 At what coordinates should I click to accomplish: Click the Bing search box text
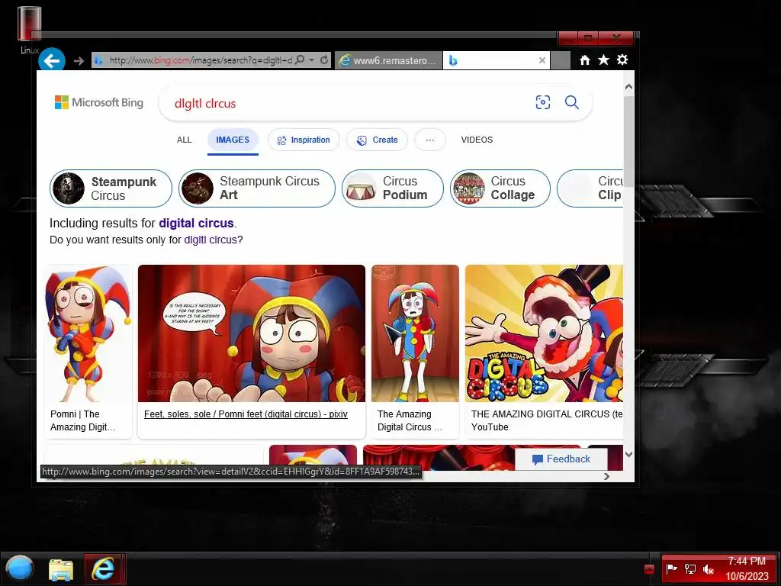pyautogui.click(x=204, y=104)
